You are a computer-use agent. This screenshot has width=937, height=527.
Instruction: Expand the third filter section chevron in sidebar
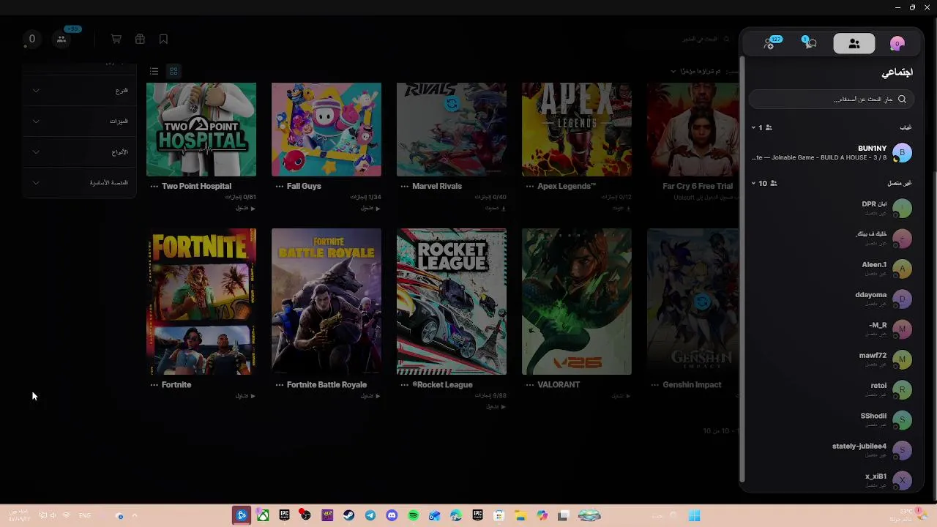(36, 152)
